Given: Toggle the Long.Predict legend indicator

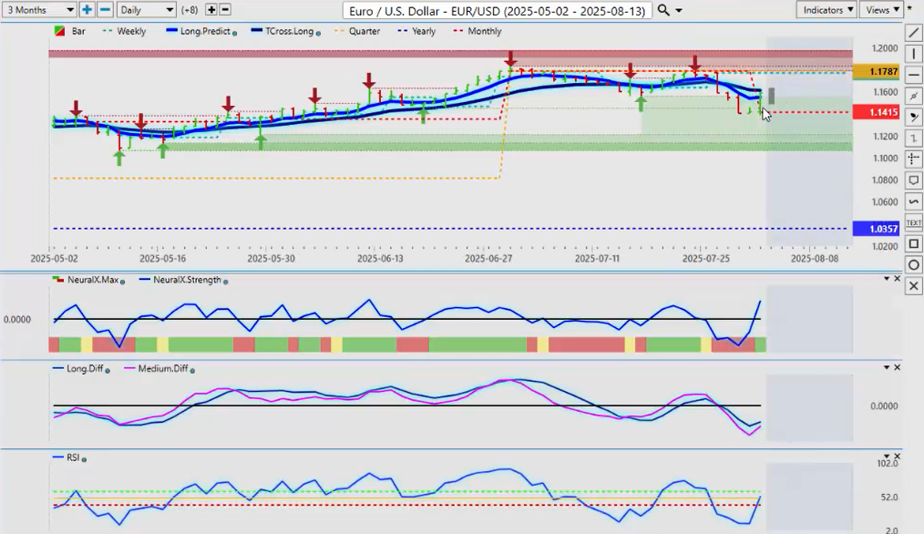Looking at the screenshot, I should pyautogui.click(x=203, y=31).
